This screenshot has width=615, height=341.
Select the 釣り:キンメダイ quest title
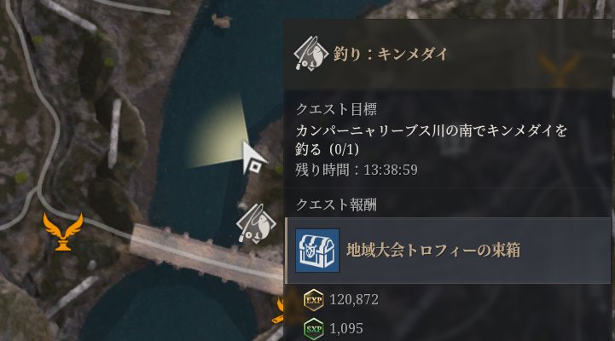(x=391, y=54)
